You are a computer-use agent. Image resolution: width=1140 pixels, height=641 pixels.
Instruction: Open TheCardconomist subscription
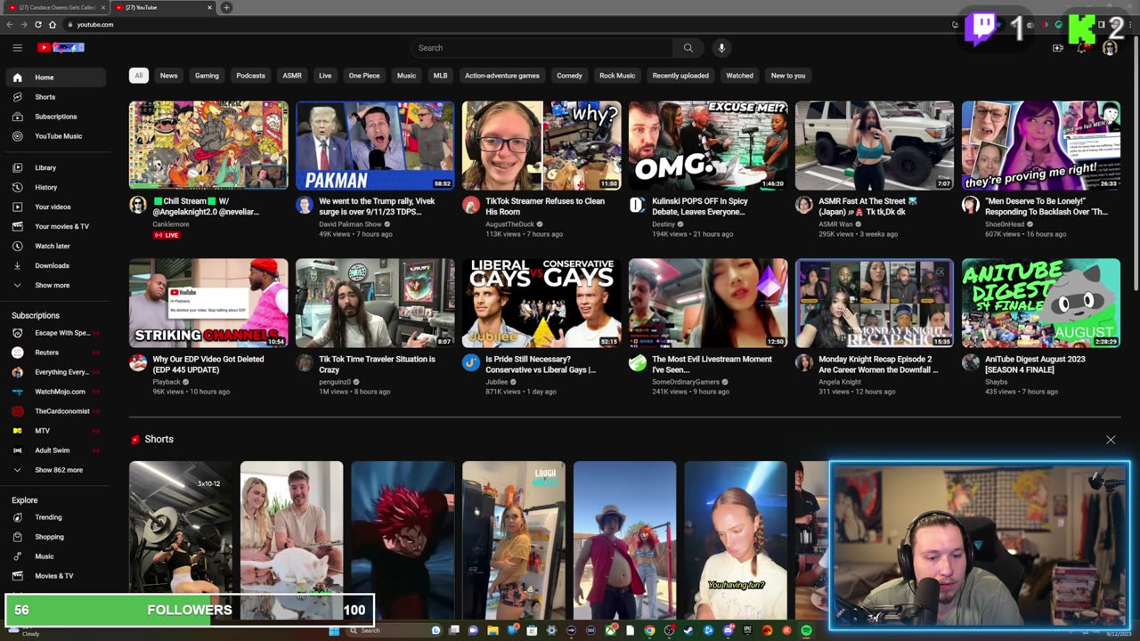(55, 411)
